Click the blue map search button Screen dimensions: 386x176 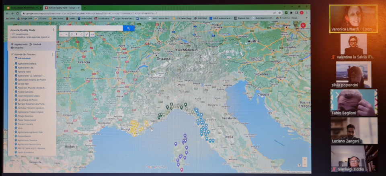tap(129, 28)
